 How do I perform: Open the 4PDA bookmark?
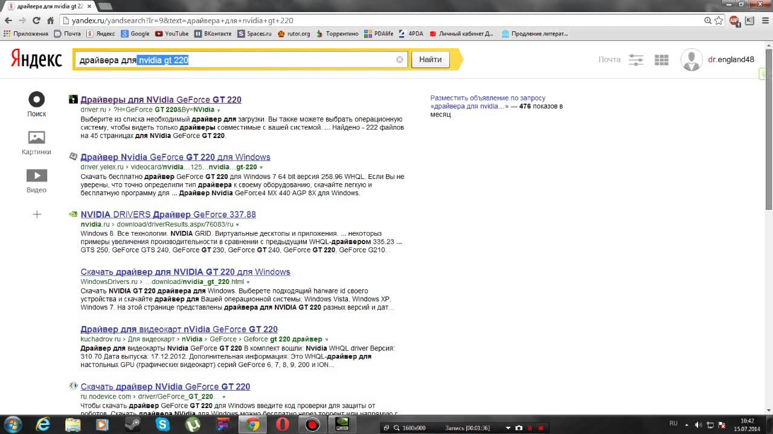pos(411,34)
